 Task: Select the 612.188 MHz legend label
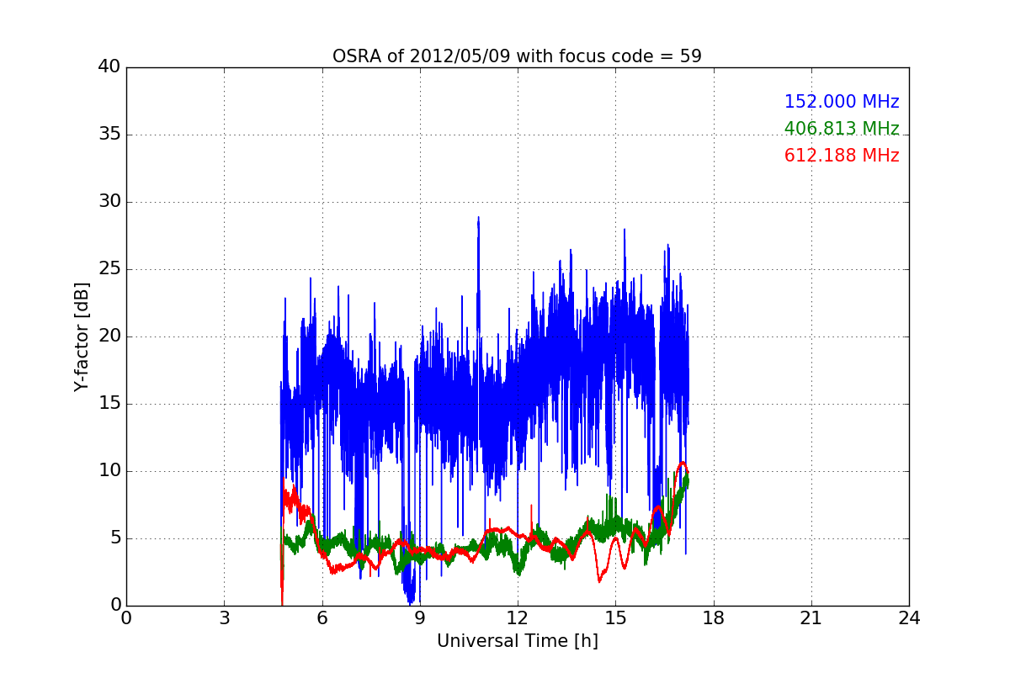point(842,156)
